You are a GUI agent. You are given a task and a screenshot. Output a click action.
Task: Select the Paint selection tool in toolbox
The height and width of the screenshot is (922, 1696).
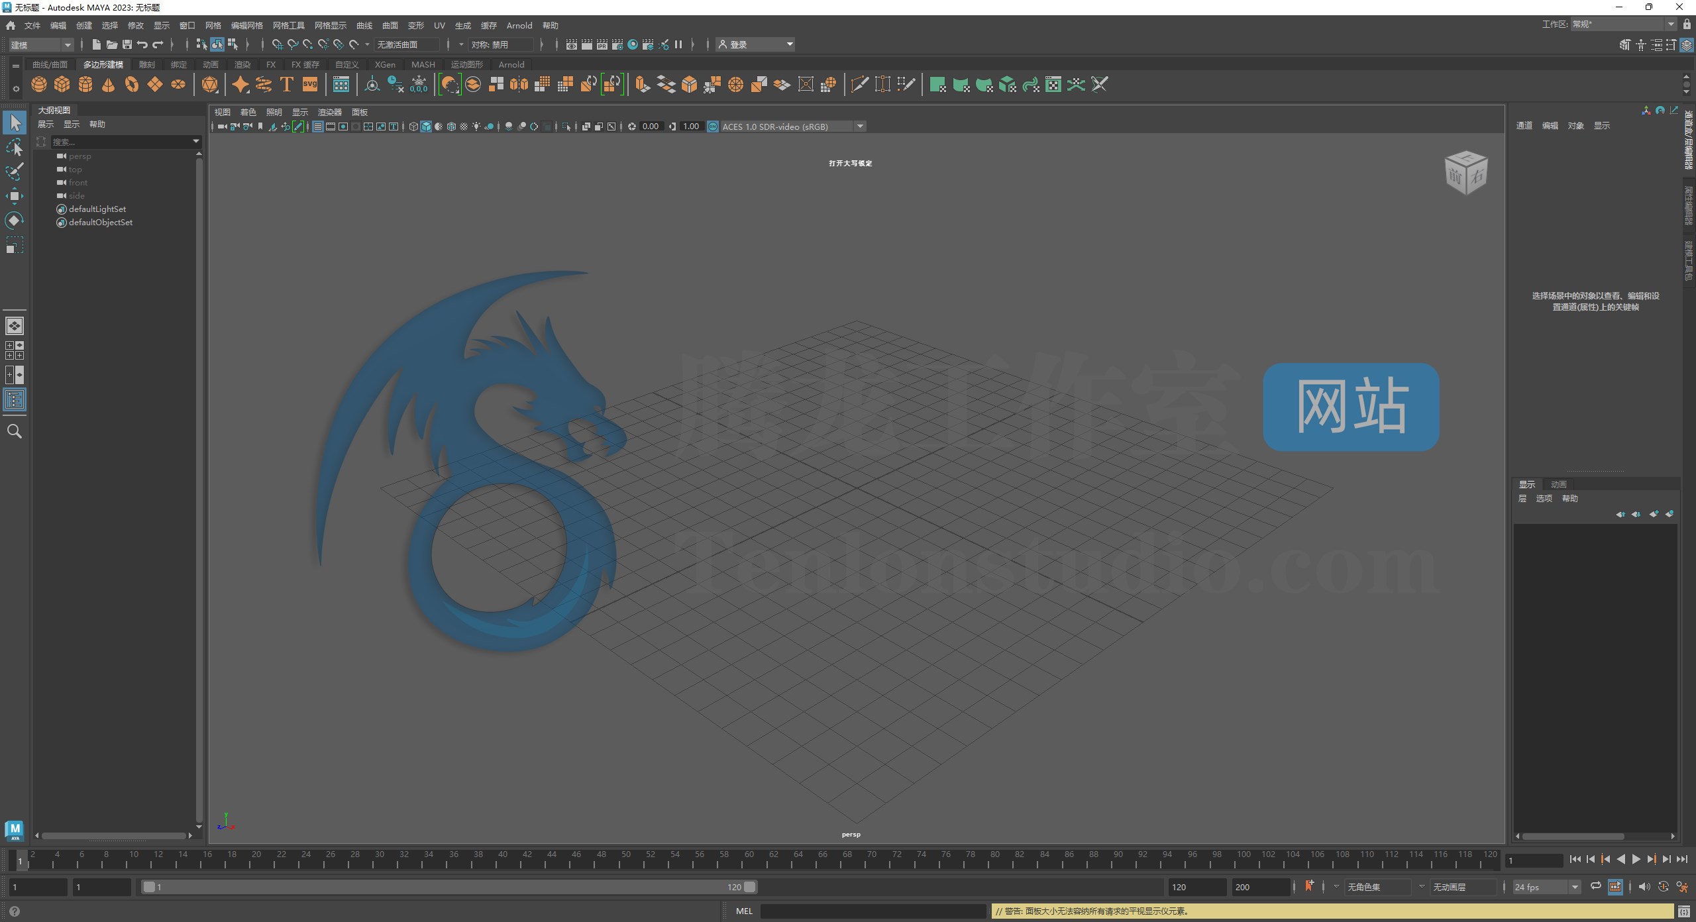coord(15,172)
